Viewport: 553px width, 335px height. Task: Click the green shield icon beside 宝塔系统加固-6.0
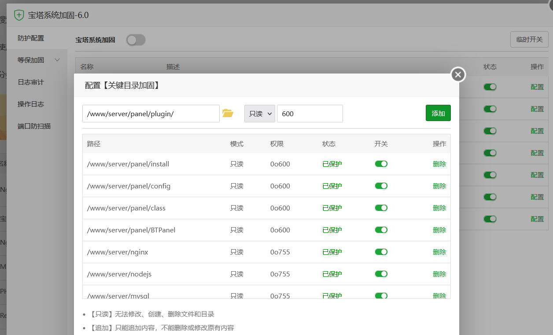19,15
